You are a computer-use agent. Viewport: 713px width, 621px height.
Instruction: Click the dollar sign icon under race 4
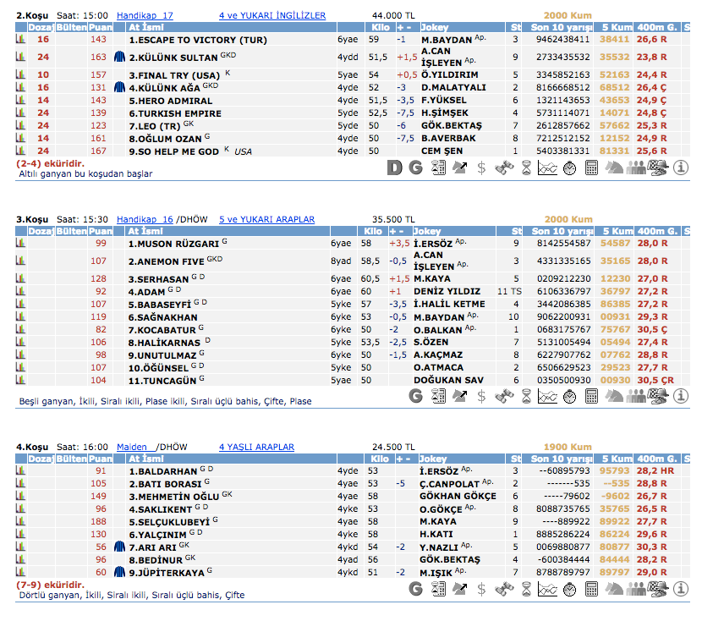tap(482, 589)
